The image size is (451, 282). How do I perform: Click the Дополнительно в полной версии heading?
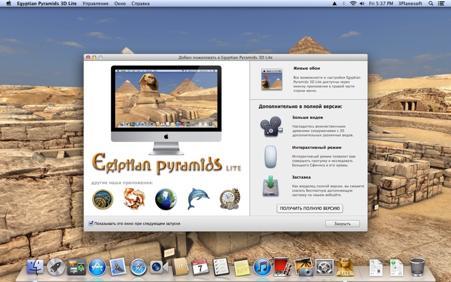tap(300, 107)
